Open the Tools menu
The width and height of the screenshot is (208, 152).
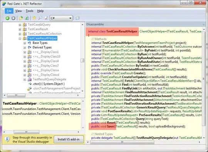click(29, 11)
